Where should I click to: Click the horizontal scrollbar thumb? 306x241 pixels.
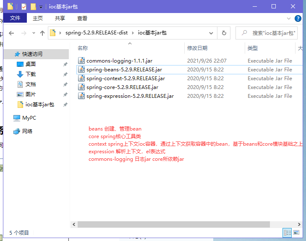[x=174, y=224]
